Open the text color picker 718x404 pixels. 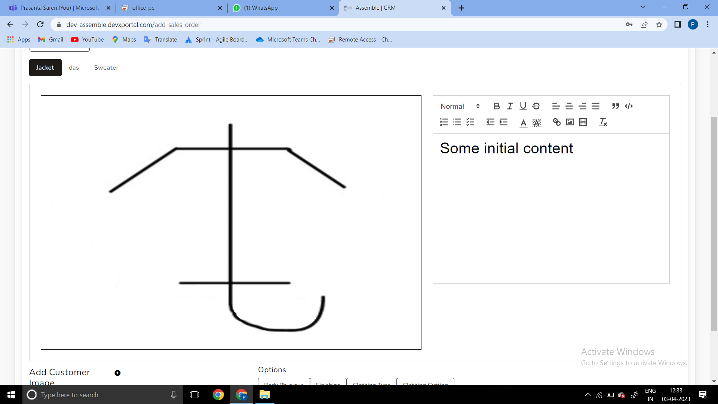point(523,122)
